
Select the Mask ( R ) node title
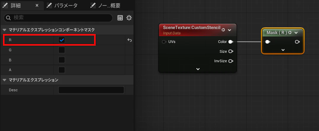pos(277,33)
